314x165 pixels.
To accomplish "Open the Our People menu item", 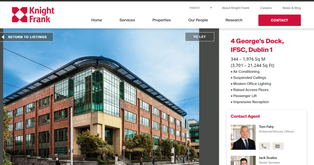I will click(x=198, y=20).
